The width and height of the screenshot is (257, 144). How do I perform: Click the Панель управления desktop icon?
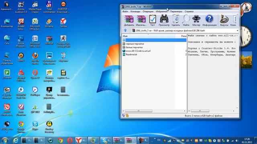(x=7, y=59)
